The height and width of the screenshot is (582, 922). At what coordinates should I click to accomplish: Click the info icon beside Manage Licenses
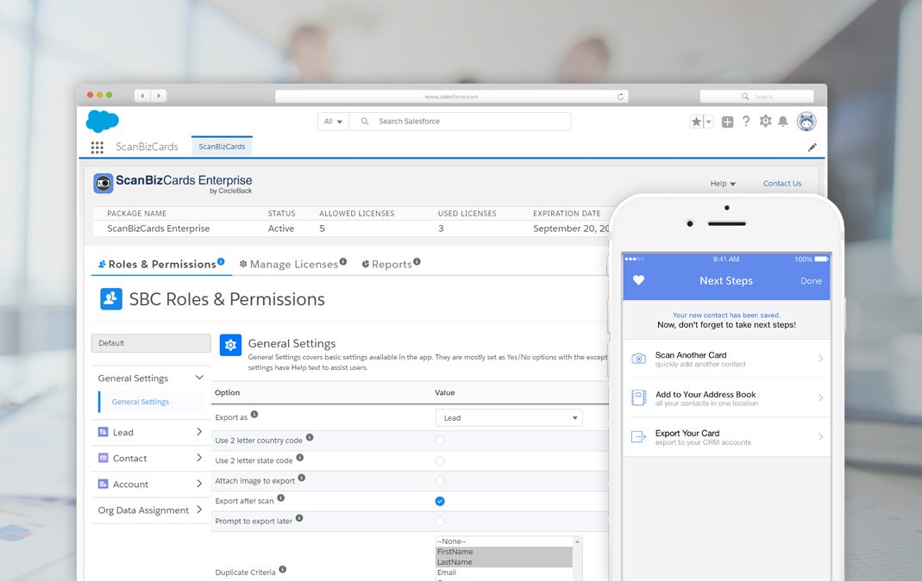(343, 261)
